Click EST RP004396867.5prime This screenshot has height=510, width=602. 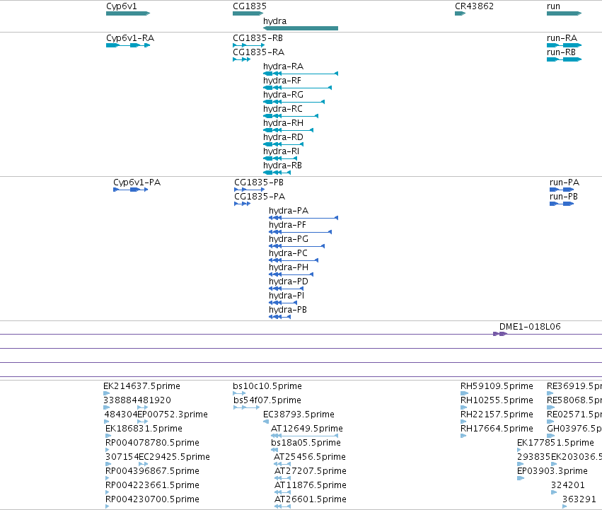coord(108,478)
